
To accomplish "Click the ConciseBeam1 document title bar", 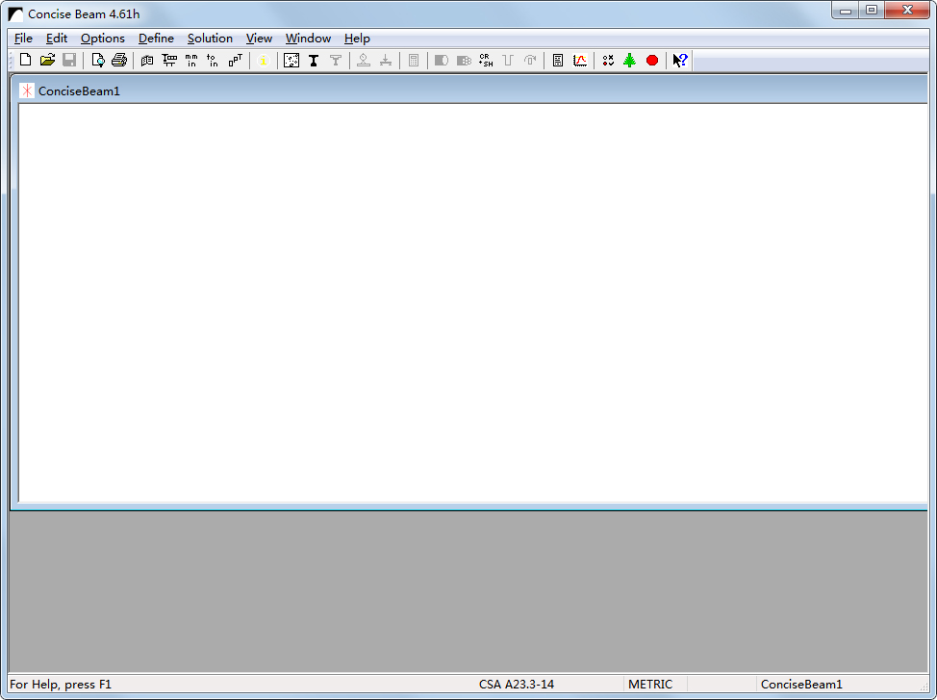I will coord(469,91).
